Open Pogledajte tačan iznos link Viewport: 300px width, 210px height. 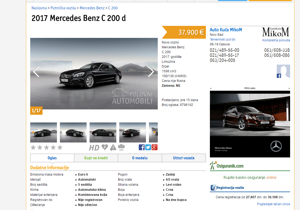click(274, 204)
